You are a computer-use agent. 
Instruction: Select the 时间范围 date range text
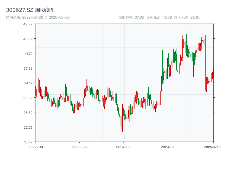(x=38, y=17)
